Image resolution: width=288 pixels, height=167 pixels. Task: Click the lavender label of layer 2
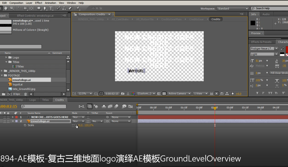17,121
